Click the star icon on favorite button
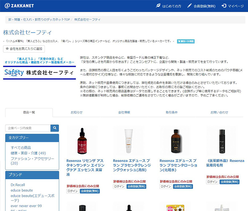Screen dimensions: 248x211 coord(7,49)
